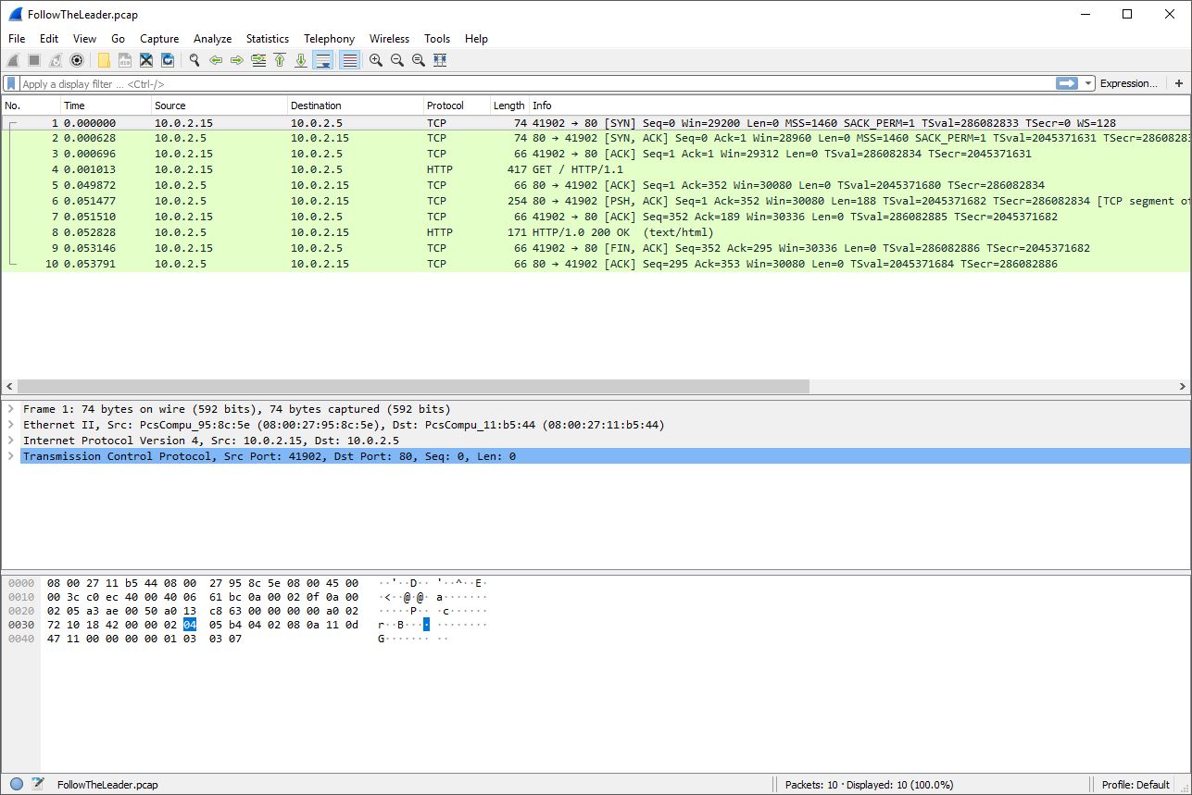Screen dimensions: 1192x795
Task: Click the display filter bookmark icon
Action: click(x=11, y=83)
